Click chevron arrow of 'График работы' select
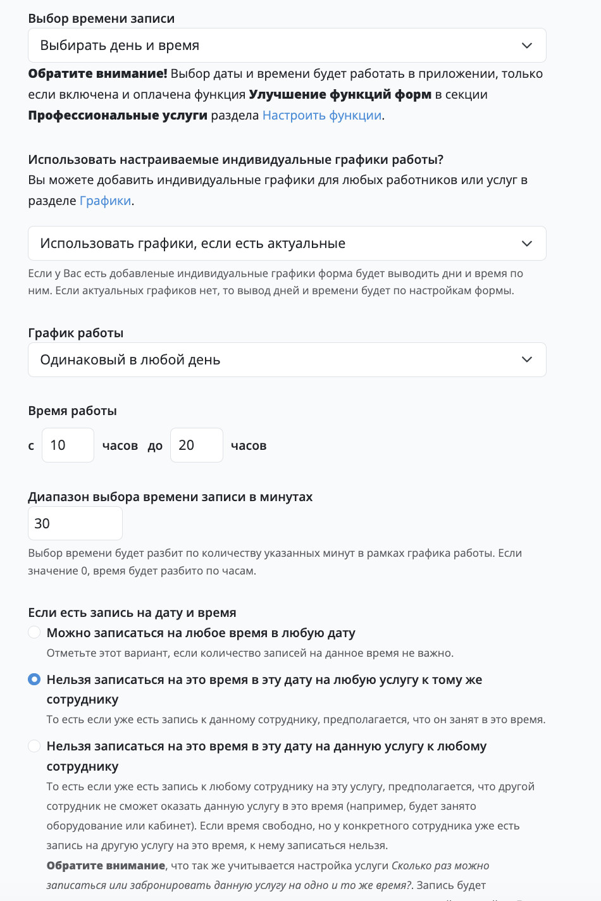 point(526,359)
